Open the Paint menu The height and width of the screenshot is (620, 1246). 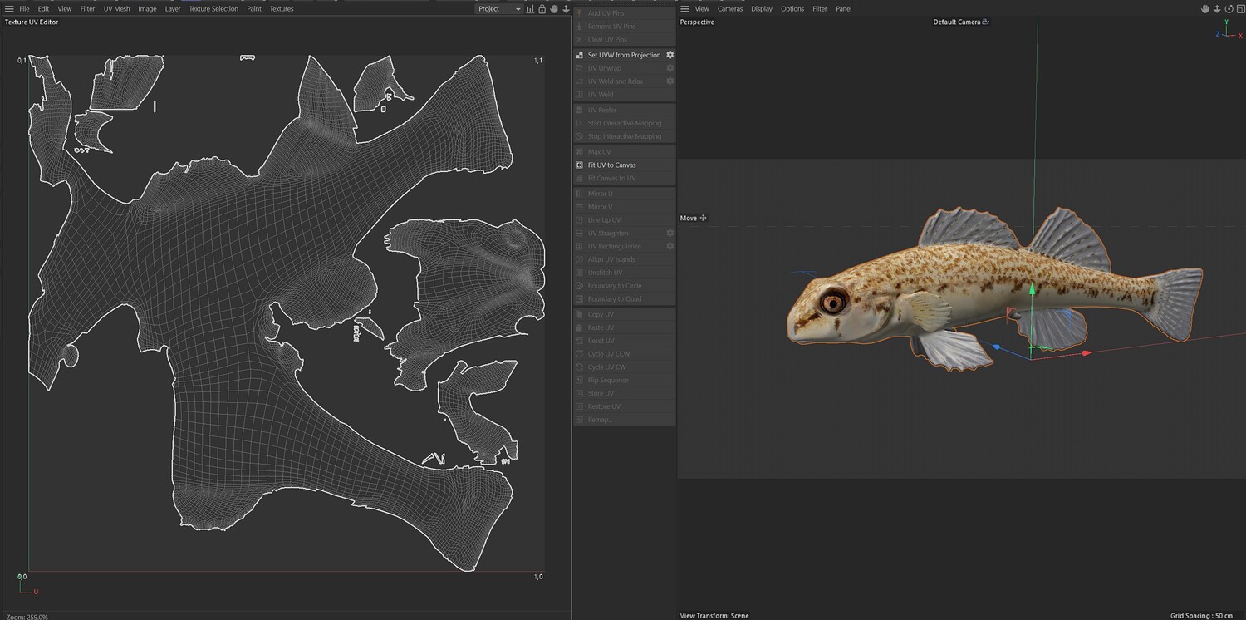254,8
